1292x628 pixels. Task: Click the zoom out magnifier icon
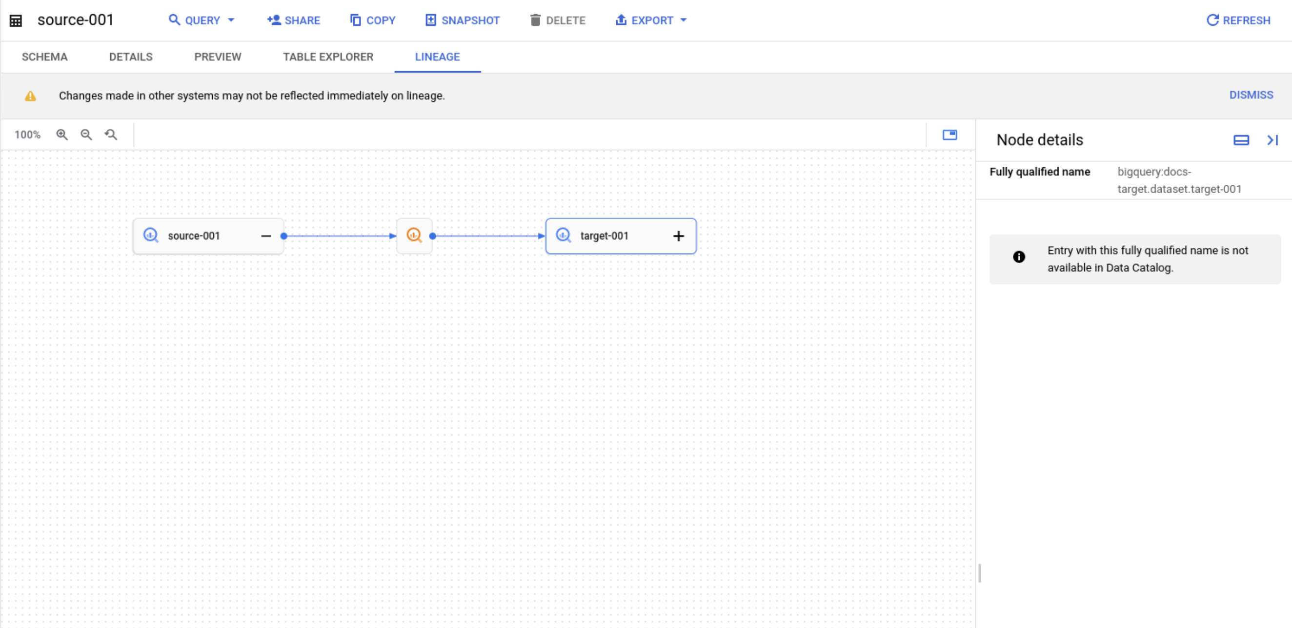(x=86, y=135)
